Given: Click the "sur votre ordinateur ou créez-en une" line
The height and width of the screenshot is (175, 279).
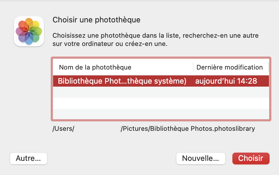Looking at the screenshot, I should [x=110, y=44].
